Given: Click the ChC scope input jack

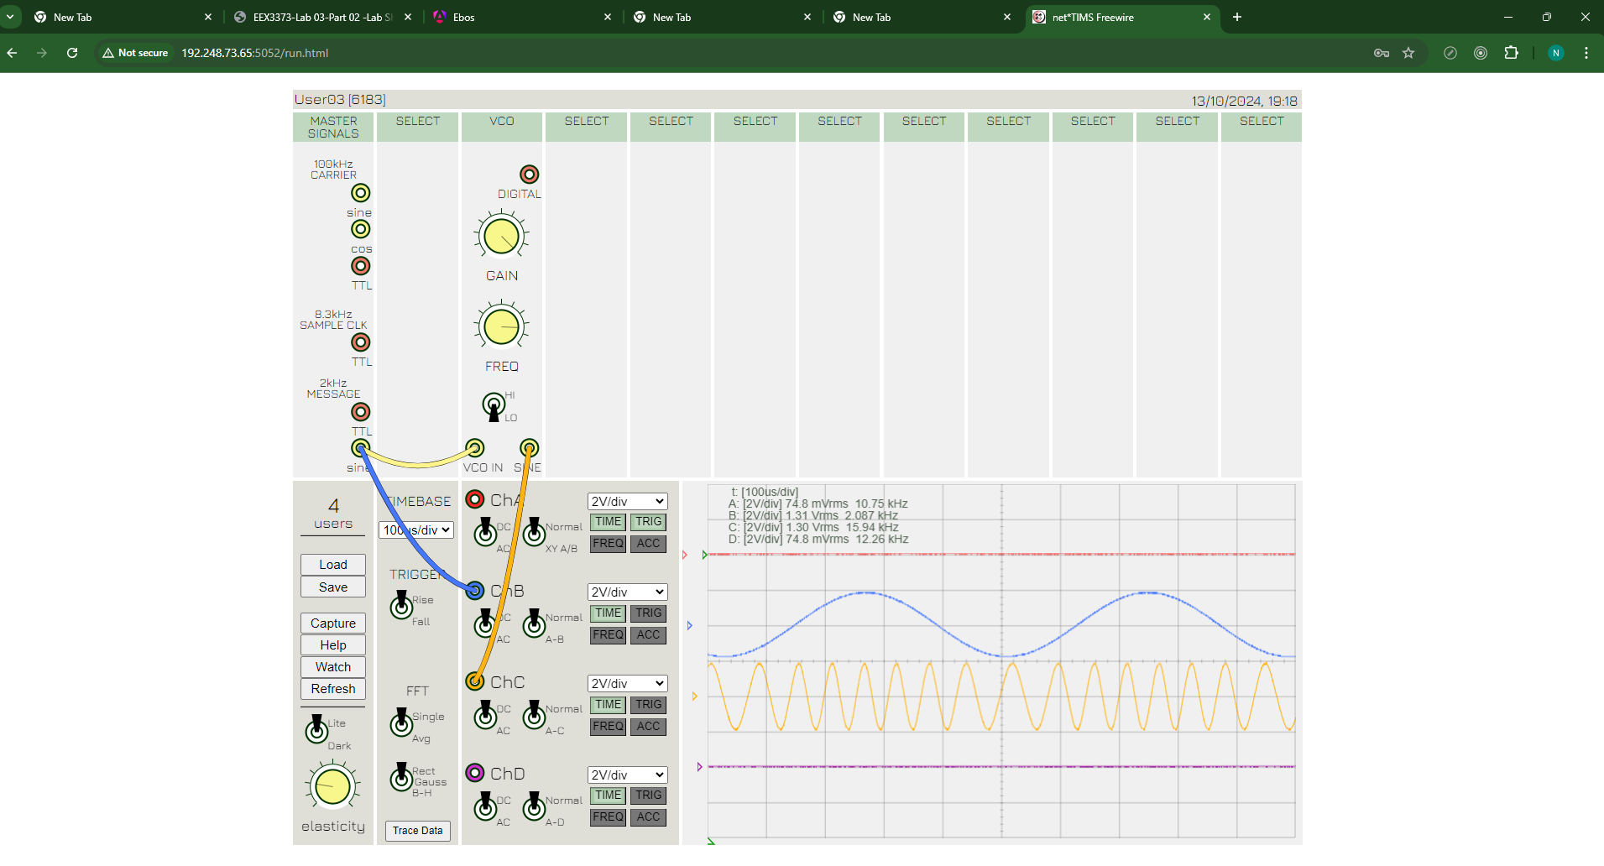Looking at the screenshot, I should (x=475, y=681).
